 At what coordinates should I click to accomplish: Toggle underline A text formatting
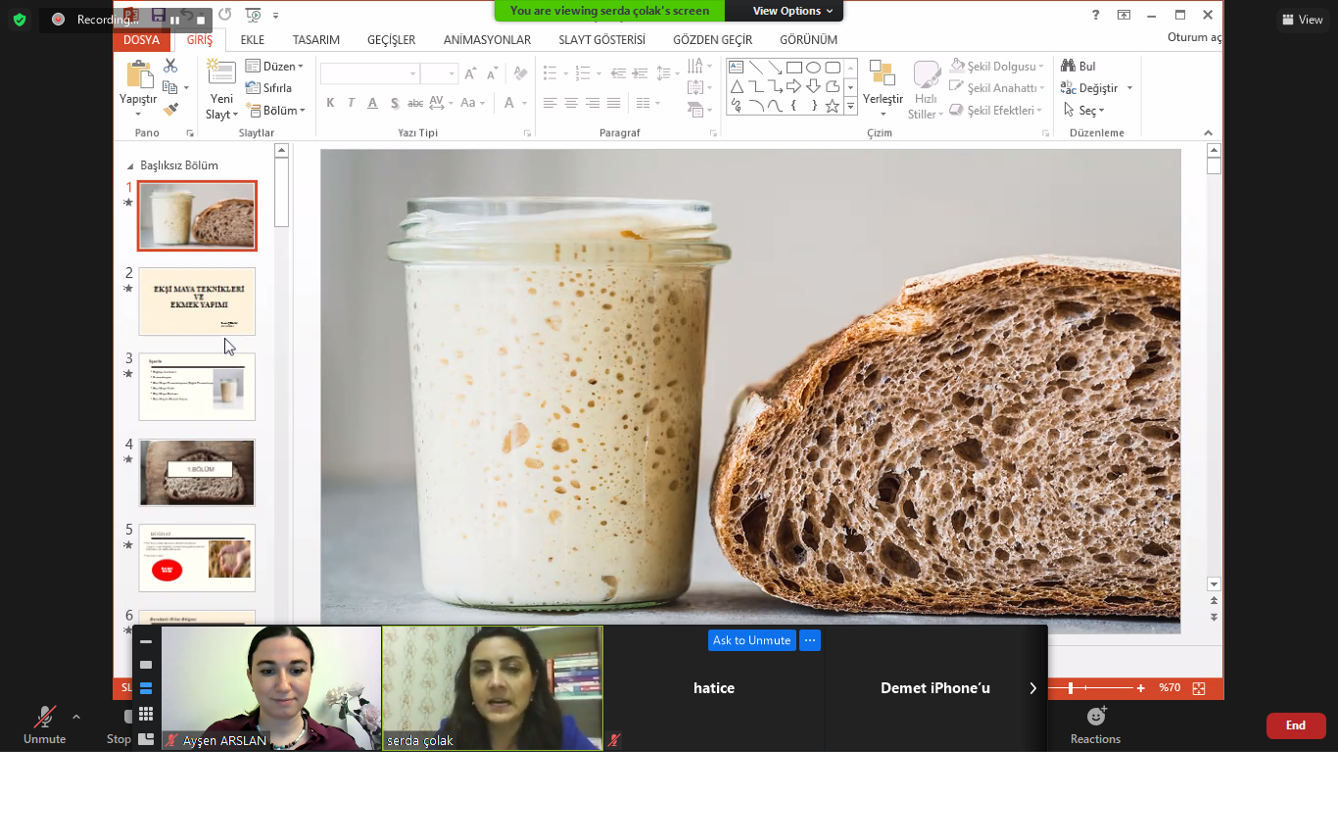click(372, 103)
